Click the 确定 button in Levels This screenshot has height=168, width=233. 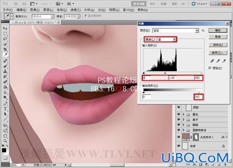click(218, 30)
